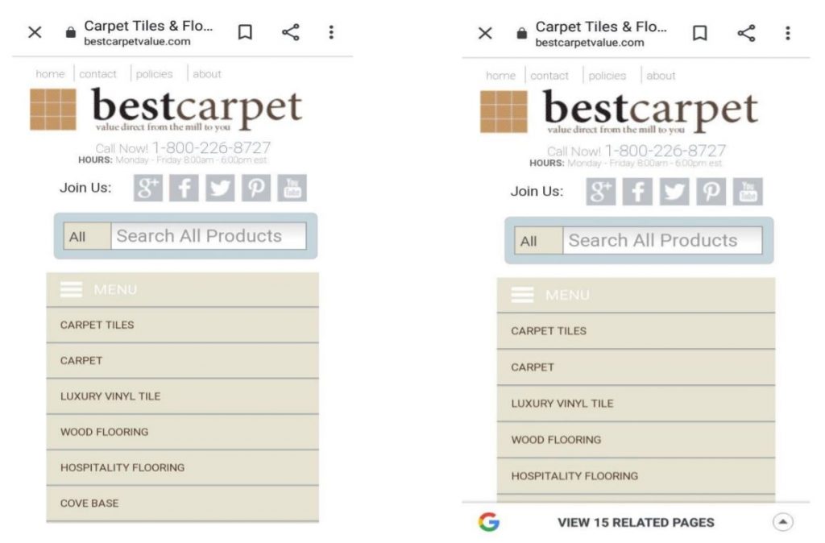The width and height of the screenshot is (825, 543).
Task: Click VIEW 15 RELATED PAGES
Action: click(x=636, y=523)
